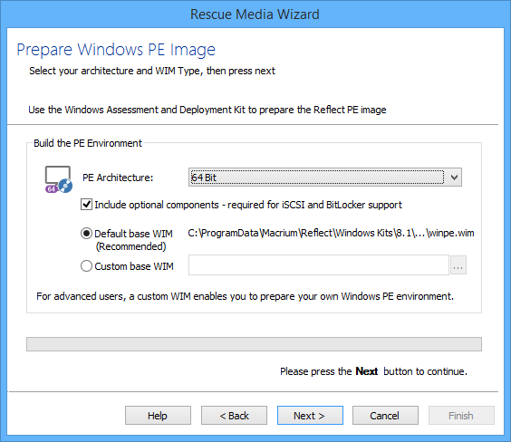
Task: Click the 'Please press the Next button' message
Action: click(x=373, y=371)
